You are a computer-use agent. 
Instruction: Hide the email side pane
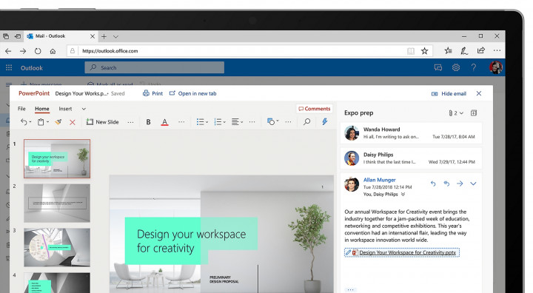449,93
